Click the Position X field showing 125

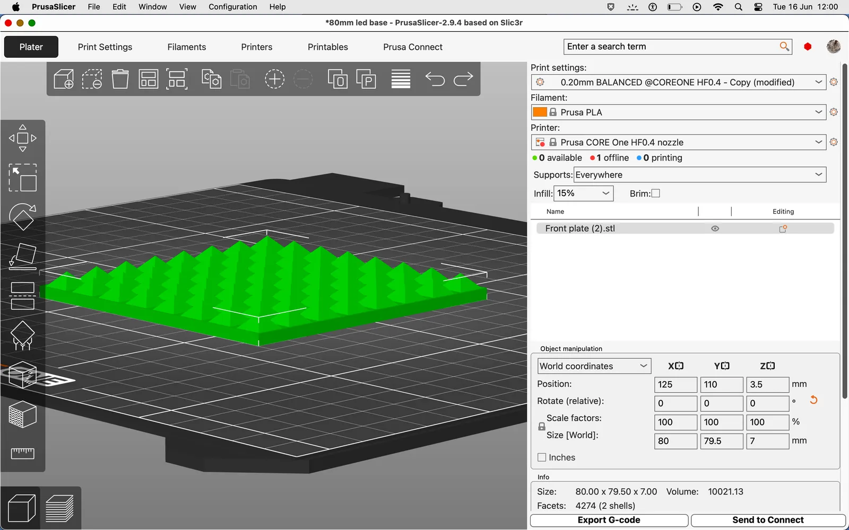676,385
